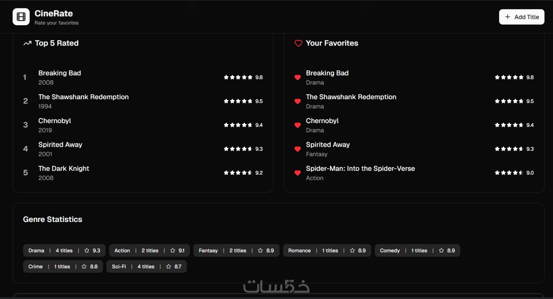Click the Spider-Man favorite's star rating

tap(509, 173)
